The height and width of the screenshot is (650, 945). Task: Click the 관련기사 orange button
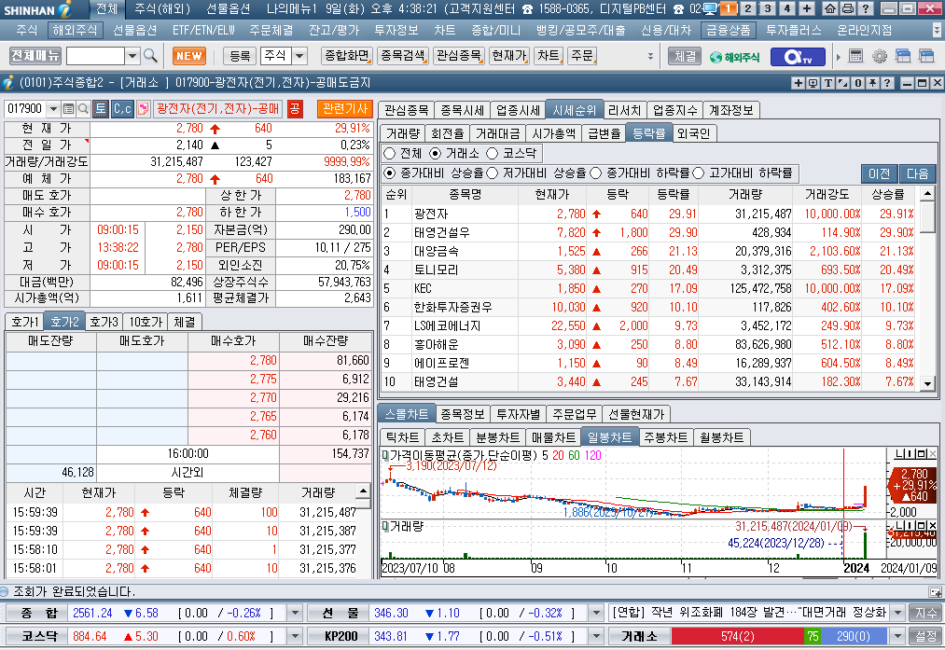point(345,108)
